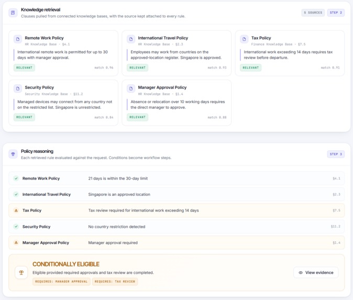353x300 pixels.
Task: Click 'Manager Approval Policy' label in reasoning row
Action: click(46, 242)
